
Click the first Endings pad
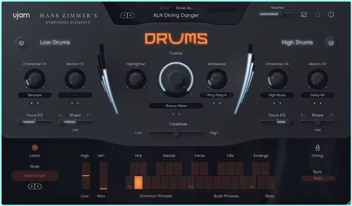click(x=257, y=169)
